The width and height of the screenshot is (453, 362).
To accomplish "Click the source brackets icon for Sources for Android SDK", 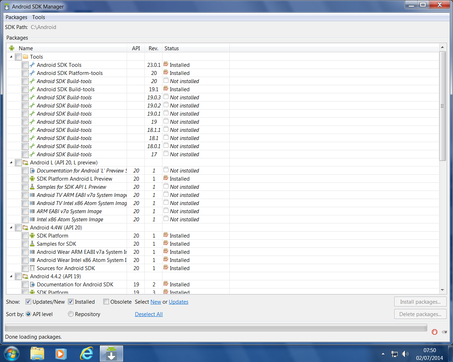I will (x=32, y=268).
